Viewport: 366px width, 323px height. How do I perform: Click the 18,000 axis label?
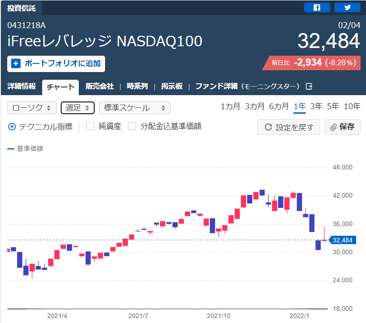[x=342, y=309]
